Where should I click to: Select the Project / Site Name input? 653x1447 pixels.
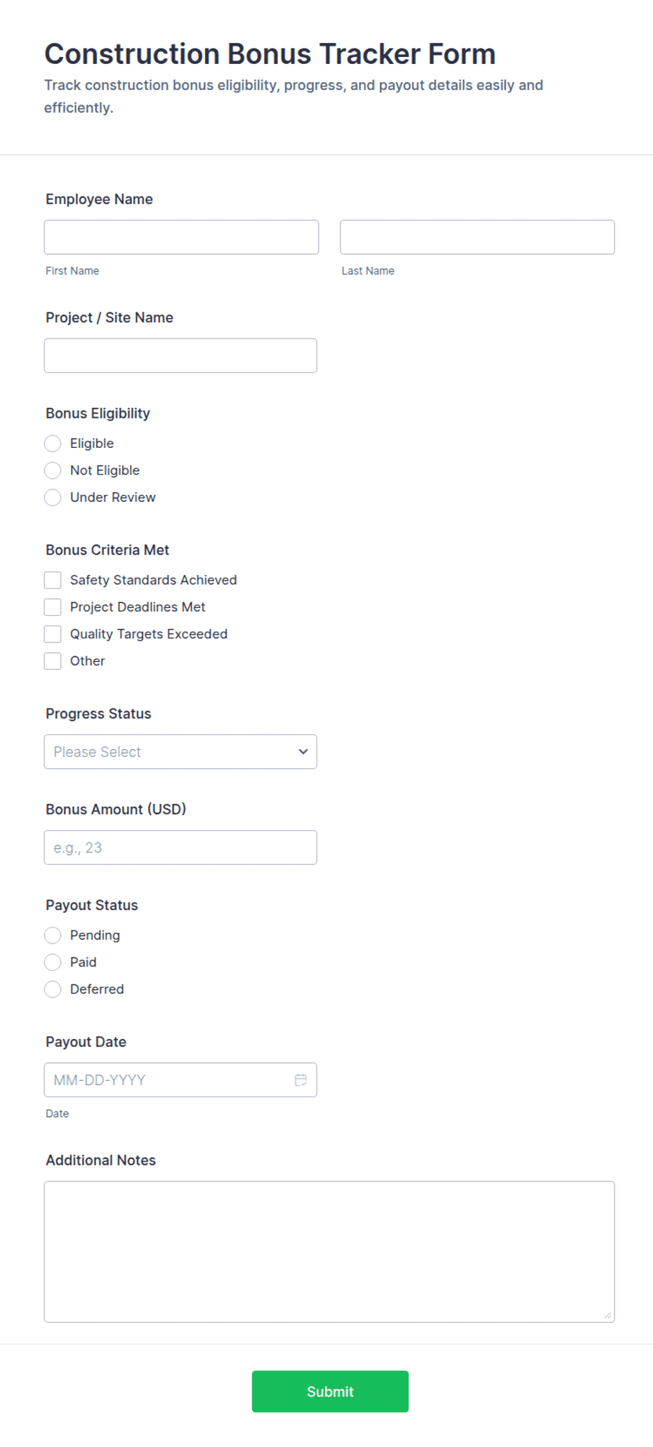tap(180, 355)
